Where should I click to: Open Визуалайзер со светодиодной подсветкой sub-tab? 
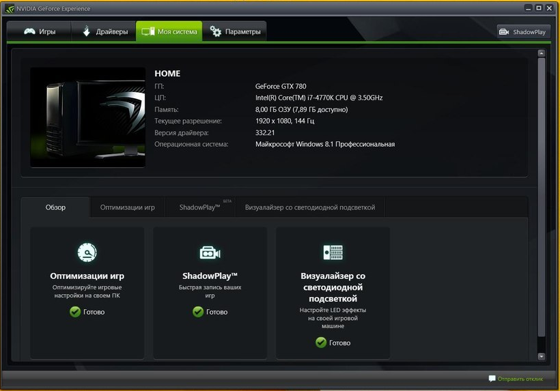pyautogui.click(x=310, y=207)
